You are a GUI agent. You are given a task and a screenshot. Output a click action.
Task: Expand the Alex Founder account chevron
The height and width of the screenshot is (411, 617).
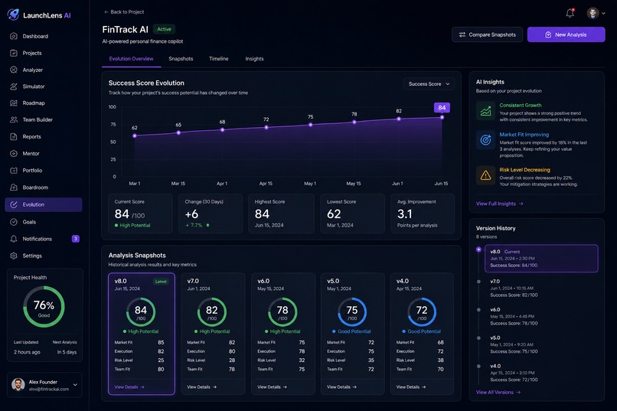coord(75,385)
